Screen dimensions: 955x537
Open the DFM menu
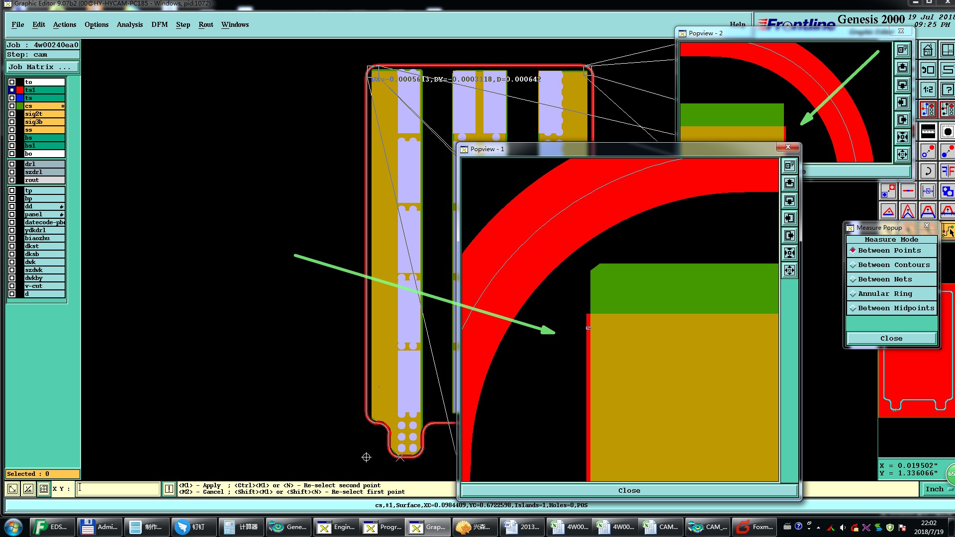(x=160, y=24)
